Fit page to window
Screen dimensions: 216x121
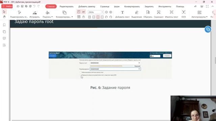[94, 17]
